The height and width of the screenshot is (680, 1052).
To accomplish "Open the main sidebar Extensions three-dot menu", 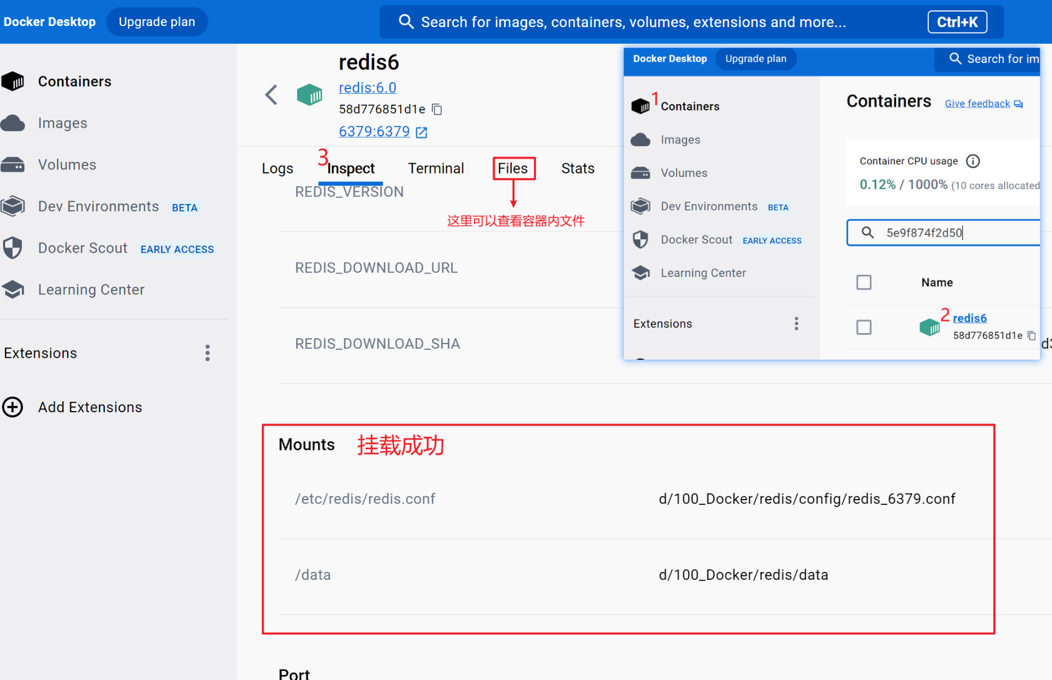I will click(x=208, y=353).
